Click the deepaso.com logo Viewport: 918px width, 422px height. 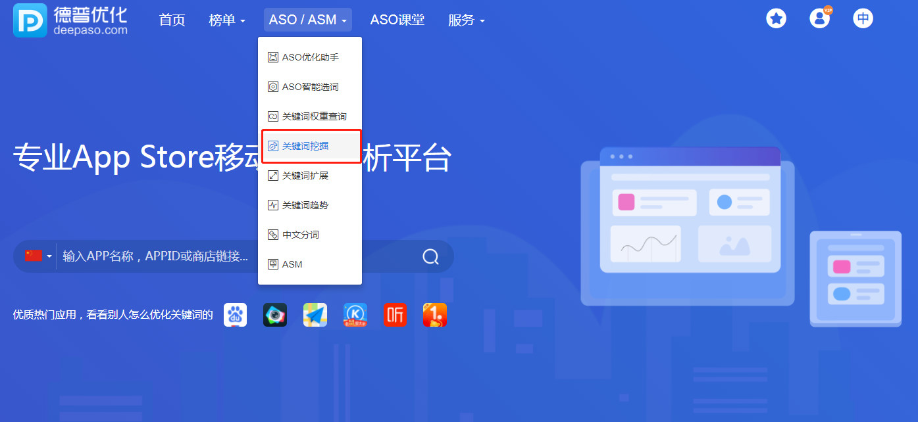[70, 20]
